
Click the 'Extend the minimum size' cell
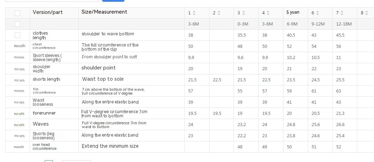[x=110, y=146]
